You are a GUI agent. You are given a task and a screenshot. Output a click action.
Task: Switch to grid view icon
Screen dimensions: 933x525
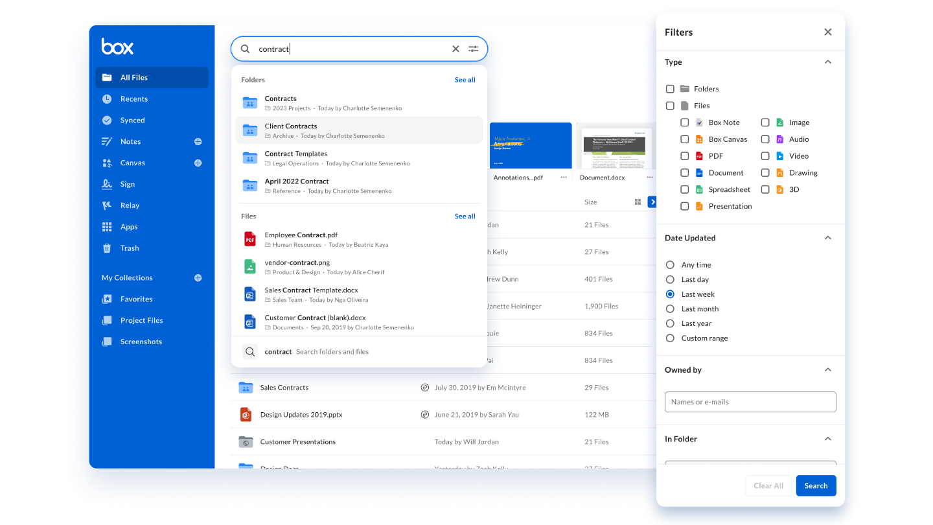638,202
